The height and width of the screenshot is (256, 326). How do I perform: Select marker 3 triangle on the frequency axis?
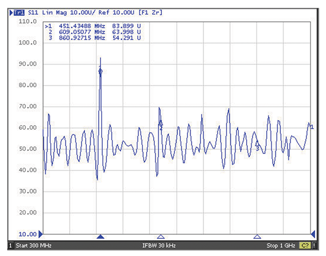pos(258,237)
